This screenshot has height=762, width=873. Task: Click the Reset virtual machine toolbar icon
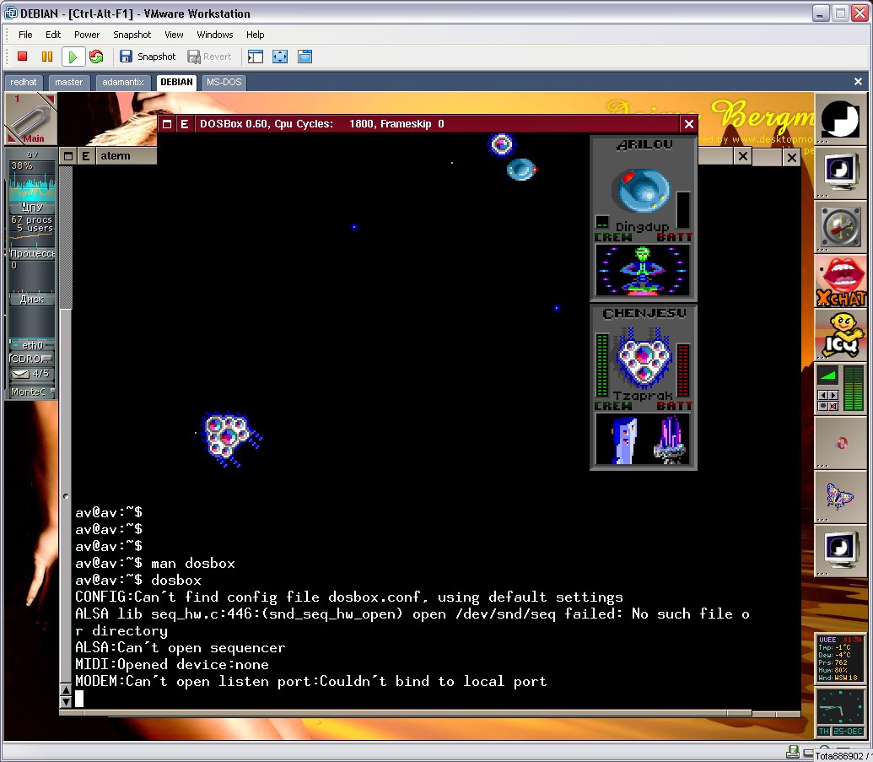96,57
